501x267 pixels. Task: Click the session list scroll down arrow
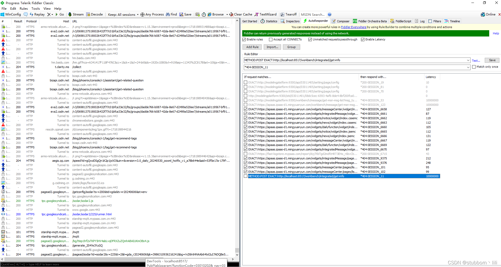point(237,255)
